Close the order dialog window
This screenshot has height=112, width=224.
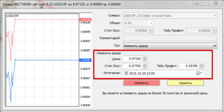(216, 3)
